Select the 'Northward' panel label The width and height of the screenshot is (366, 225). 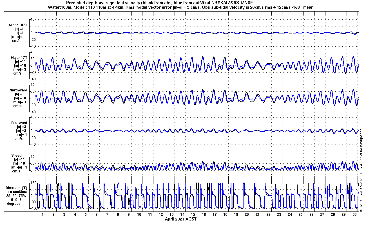(18, 90)
